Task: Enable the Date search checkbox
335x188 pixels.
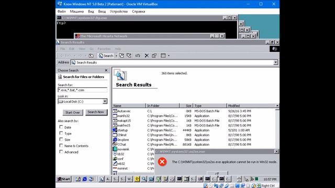Action: tap(61, 127)
